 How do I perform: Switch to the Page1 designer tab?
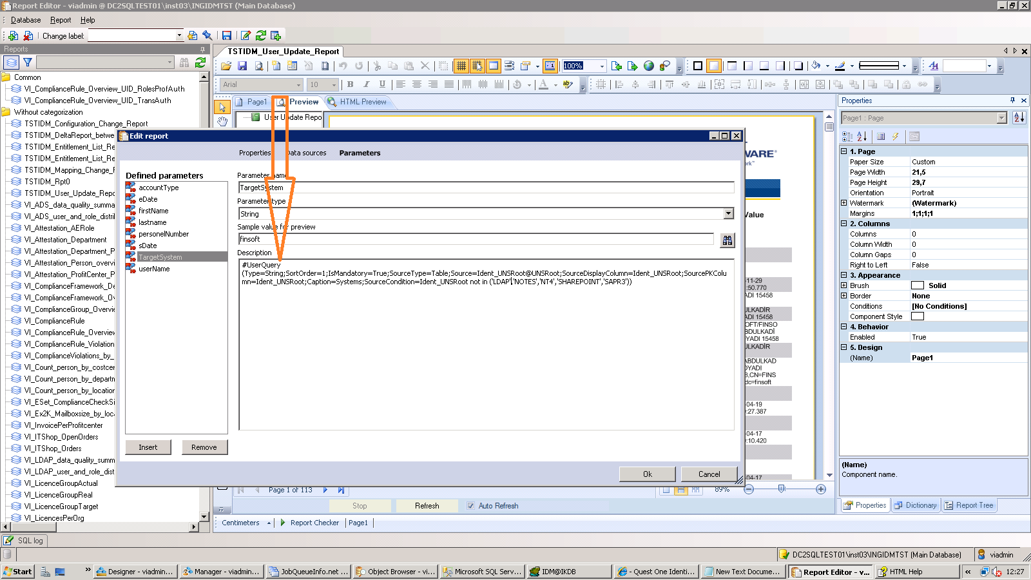[x=251, y=102]
